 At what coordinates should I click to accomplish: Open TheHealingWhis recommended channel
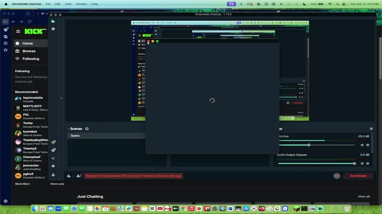click(x=31, y=142)
